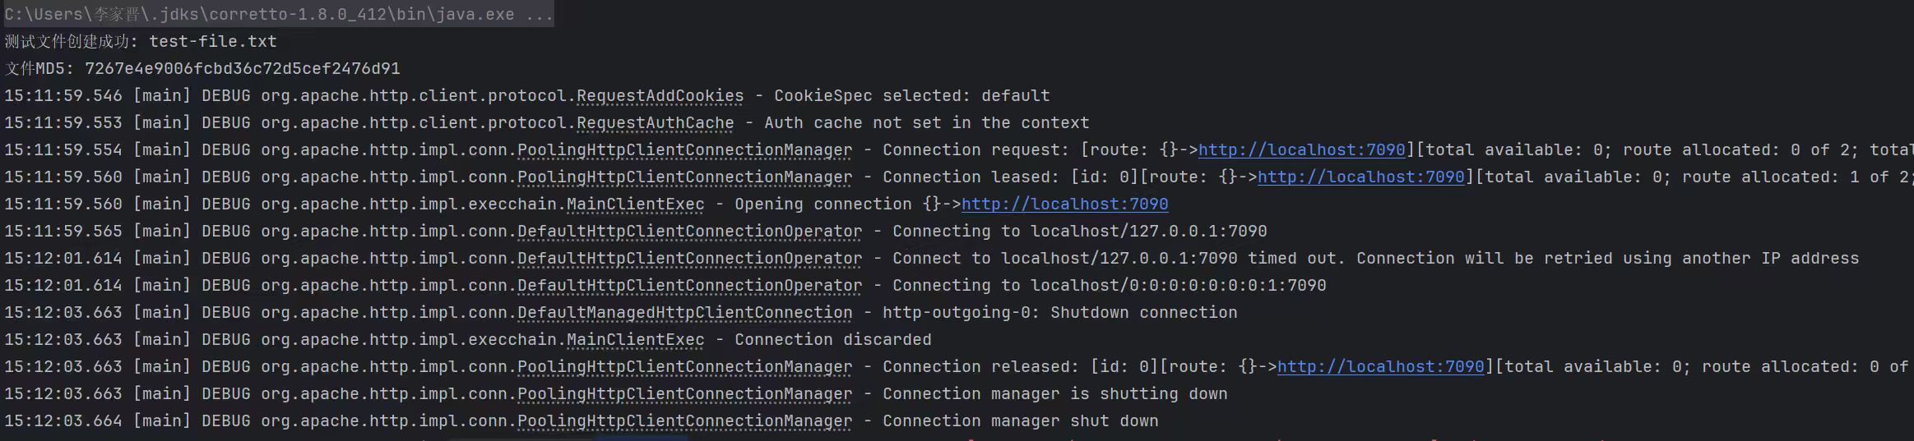Click the MD5 hash value text
1914x441 pixels.
242,69
